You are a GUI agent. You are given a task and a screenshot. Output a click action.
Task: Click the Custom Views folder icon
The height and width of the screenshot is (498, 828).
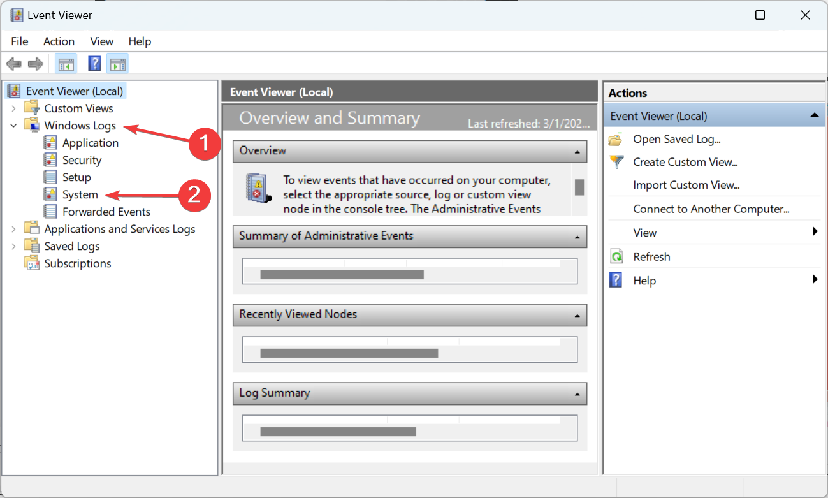[31, 108]
